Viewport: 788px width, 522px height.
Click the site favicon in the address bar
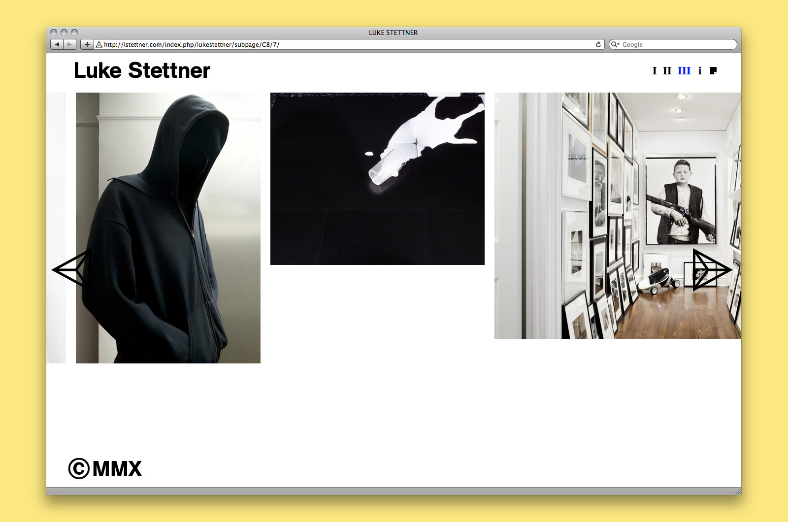point(99,44)
